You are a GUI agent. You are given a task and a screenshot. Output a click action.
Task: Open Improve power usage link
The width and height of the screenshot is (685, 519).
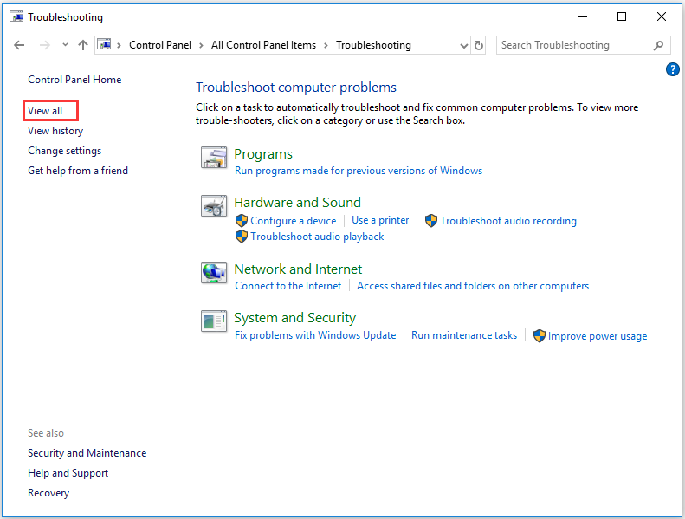pos(598,336)
